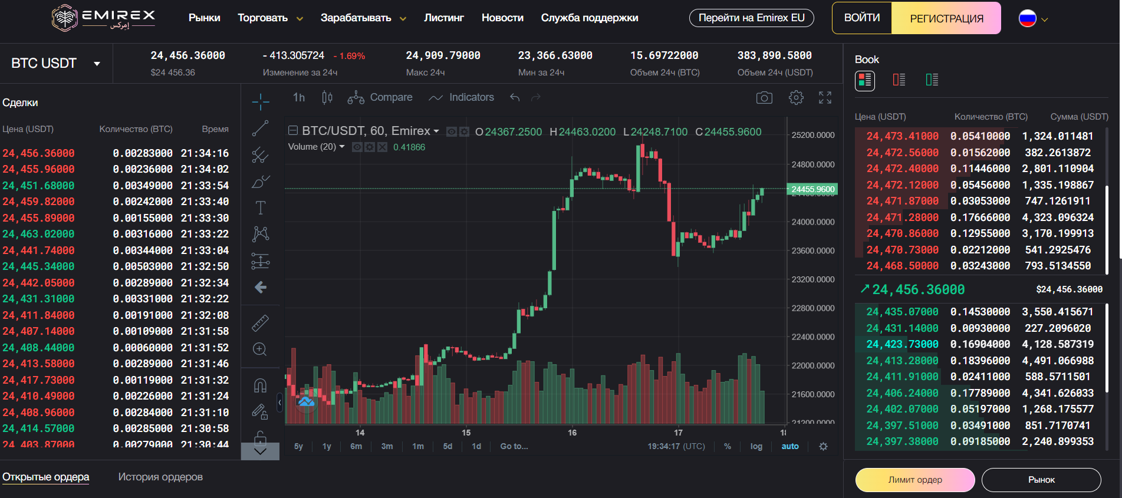Switch chart to fullscreen mode
Viewport: 1122px width, 498px height.
825,97
